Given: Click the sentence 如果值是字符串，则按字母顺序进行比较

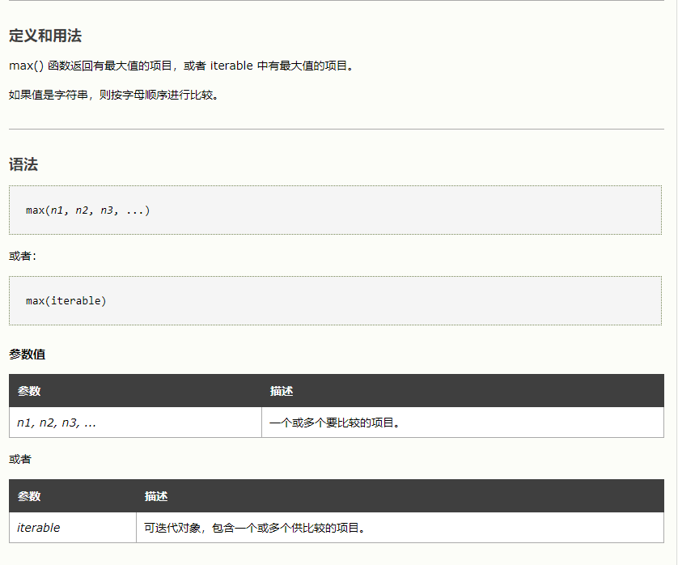Looking at the screenshot, I should tap(114, 95).
